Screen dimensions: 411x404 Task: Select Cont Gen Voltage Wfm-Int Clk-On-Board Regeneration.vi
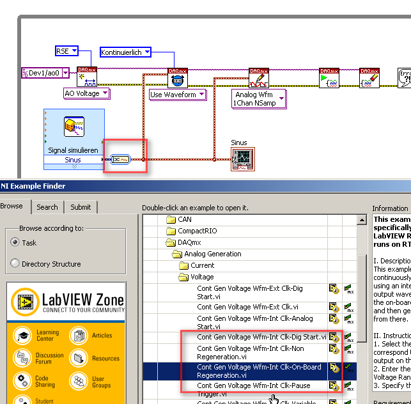(x=259, y=371)
